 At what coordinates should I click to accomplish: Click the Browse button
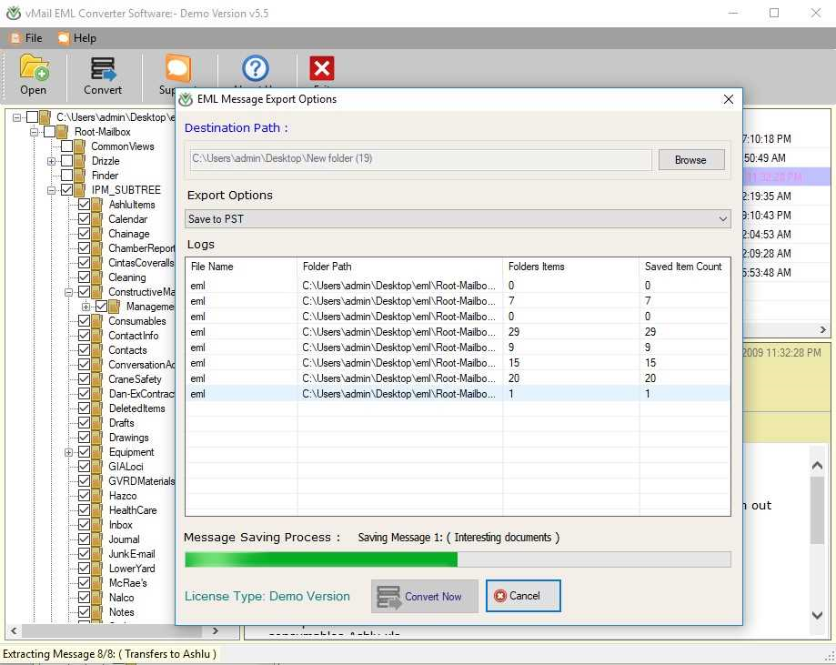pyautogui.click(x=690, y=160)
